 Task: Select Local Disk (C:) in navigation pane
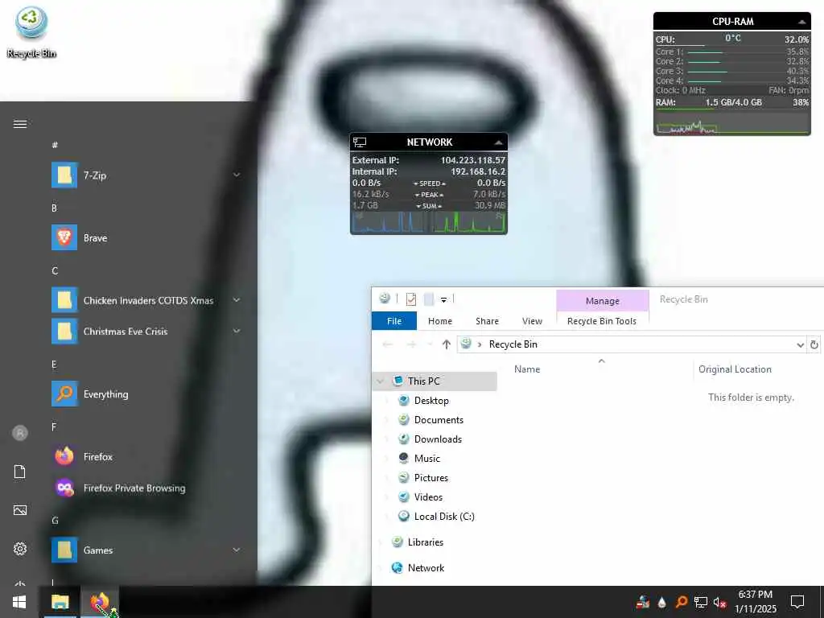444,517
